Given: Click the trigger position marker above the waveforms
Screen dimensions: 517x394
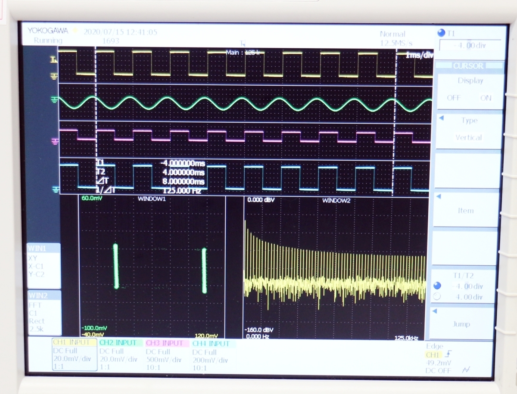Looking at the screenshot, I should 243,43.
